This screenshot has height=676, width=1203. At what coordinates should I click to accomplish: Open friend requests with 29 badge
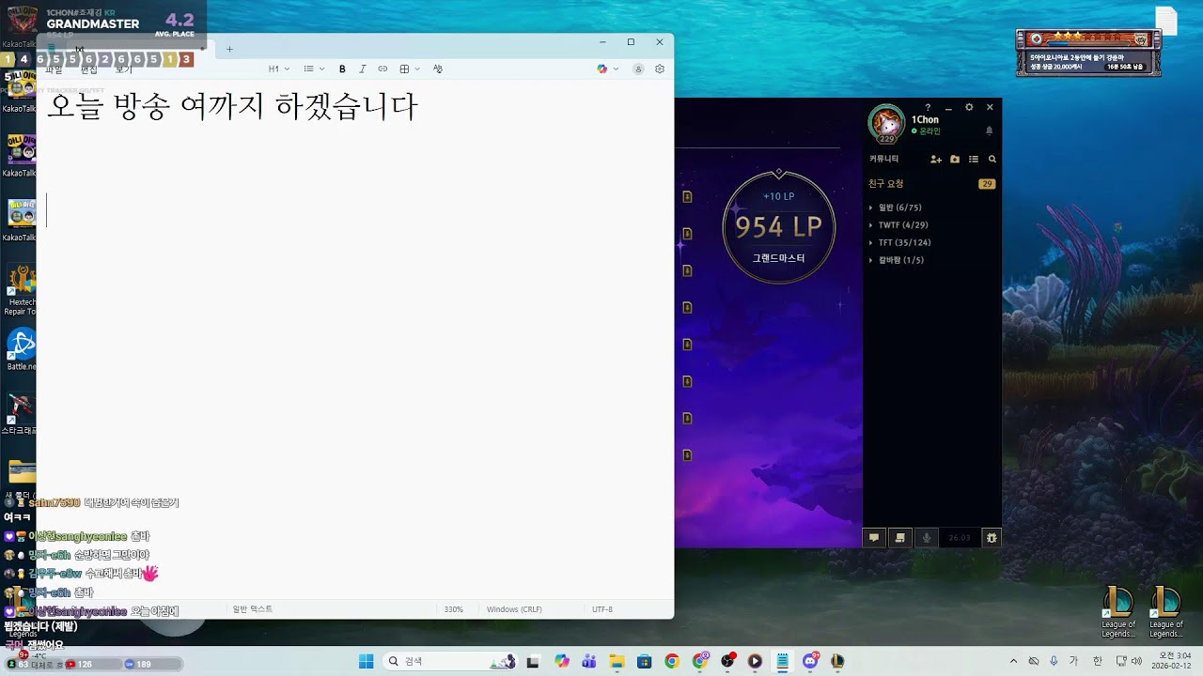[931, 184]
